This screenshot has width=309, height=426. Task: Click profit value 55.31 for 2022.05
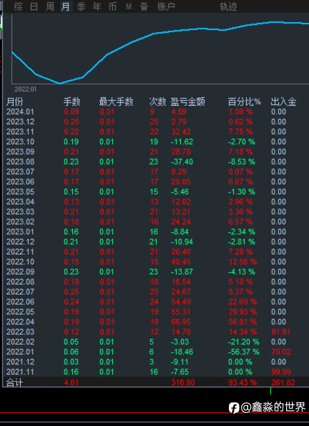click(x=181, y=312)
